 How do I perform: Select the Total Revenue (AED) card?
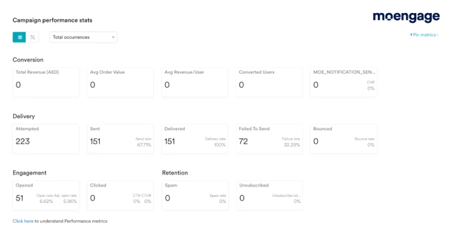(46, 82)
